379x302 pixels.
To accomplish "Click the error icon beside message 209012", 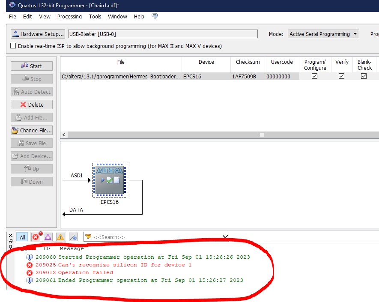I will [30, 273].
